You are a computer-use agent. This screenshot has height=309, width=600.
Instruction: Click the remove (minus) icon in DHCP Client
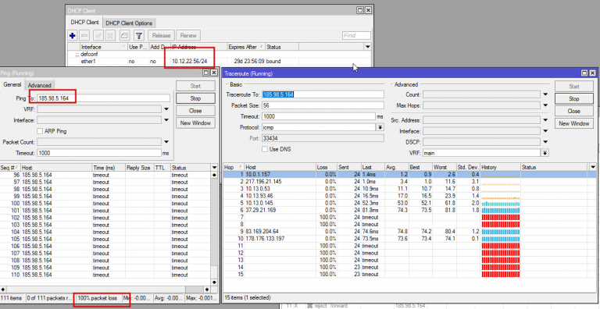(x=84, y=36)
